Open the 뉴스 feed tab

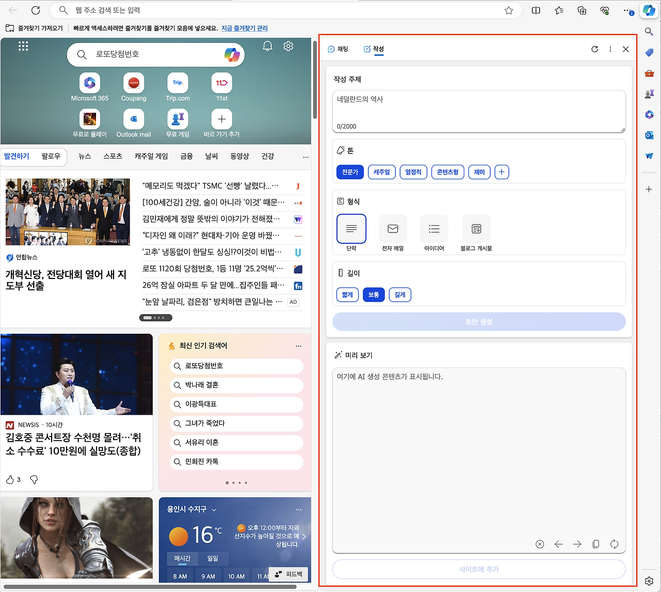tap(85, 157)
